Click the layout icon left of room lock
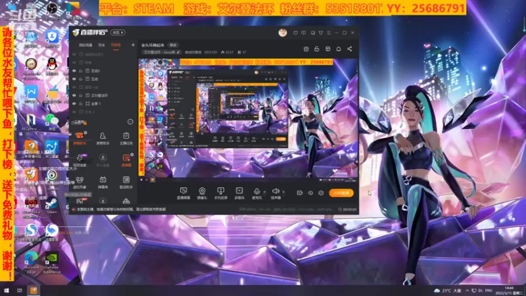 [306, 49]
